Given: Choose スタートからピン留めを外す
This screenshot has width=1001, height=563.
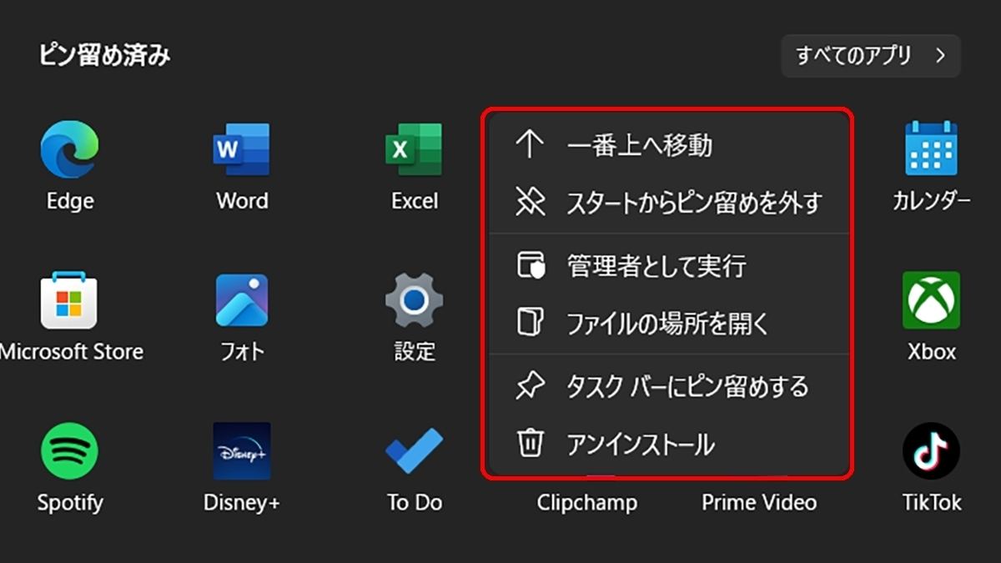Looking at the screenshot, I should coord(669,202).
